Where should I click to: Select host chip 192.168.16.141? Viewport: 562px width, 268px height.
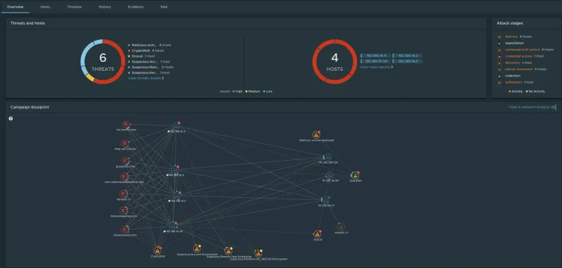click(376, 62)
